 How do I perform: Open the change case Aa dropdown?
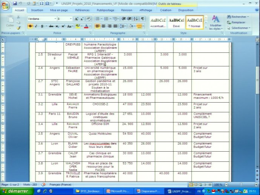[70, 26]
